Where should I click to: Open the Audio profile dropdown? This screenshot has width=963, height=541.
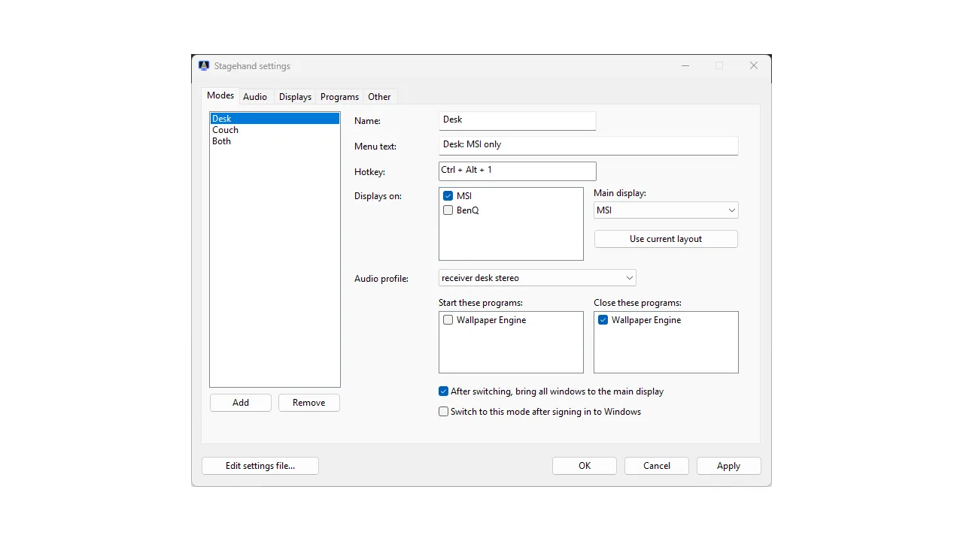pyautogui.click(x=537, y=278)
